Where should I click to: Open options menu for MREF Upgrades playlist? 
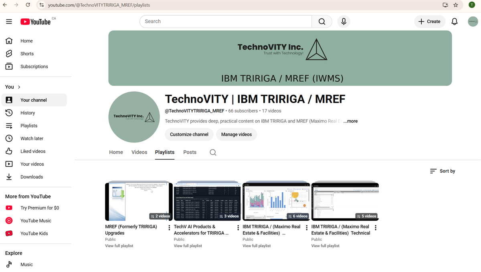tap(169, 228)
